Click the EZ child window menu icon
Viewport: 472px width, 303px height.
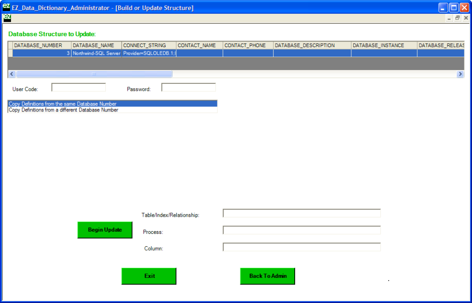(x=7, y=18)
